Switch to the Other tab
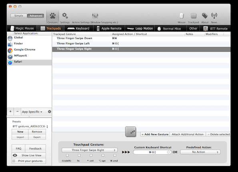238x172 pixels. (193, 28)
